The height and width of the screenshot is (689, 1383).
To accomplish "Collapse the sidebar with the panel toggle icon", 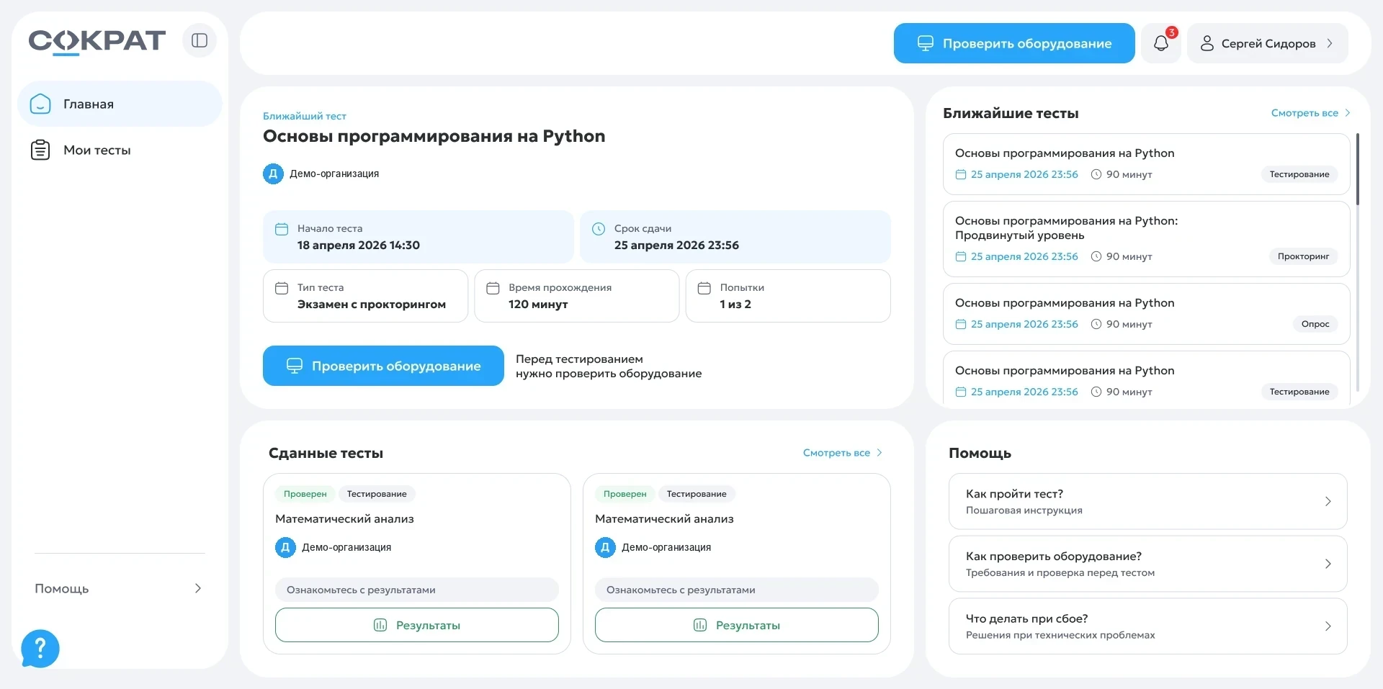I will click(x=200, y=40).
